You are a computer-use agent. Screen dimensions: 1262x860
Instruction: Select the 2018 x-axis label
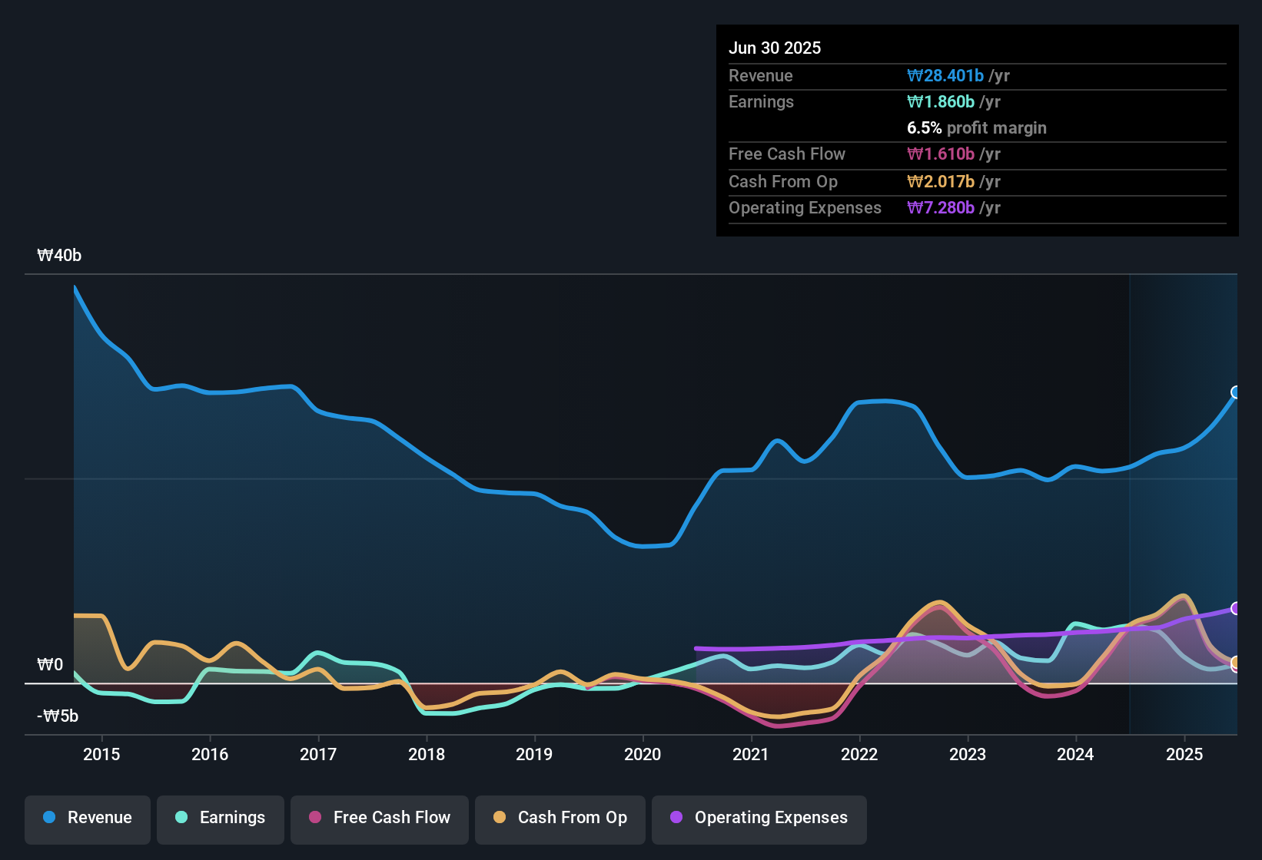click(x=427, y=754)
